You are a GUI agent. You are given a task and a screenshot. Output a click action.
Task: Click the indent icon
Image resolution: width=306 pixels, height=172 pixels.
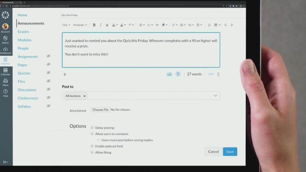157,25
